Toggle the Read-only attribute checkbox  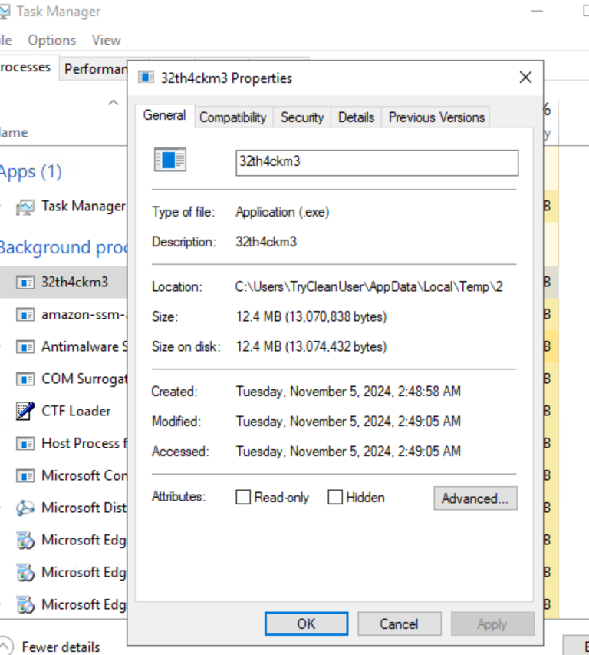(x=243, y=497)
